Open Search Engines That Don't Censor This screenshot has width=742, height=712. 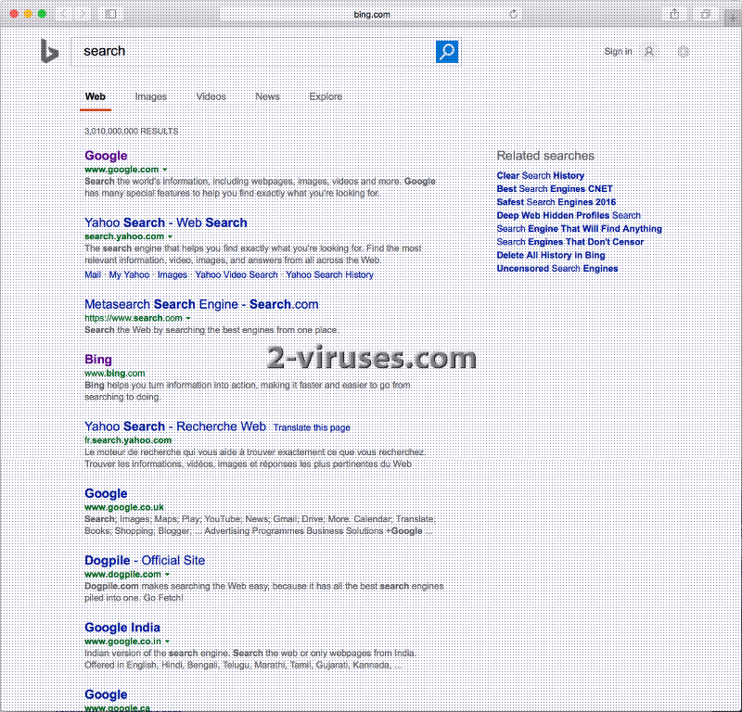pos(570,242)
